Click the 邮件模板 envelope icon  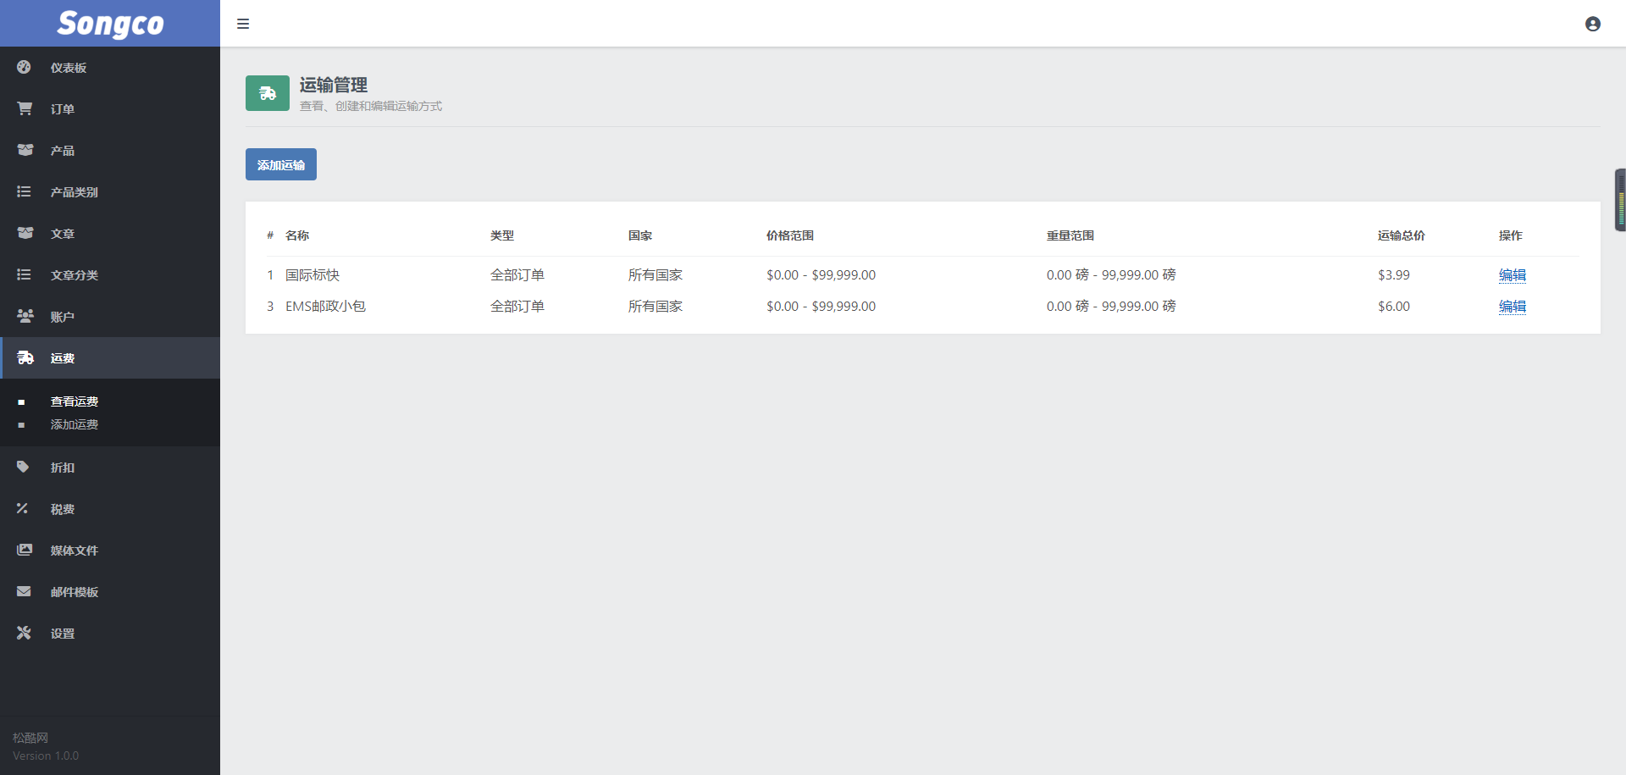(24, 591)
